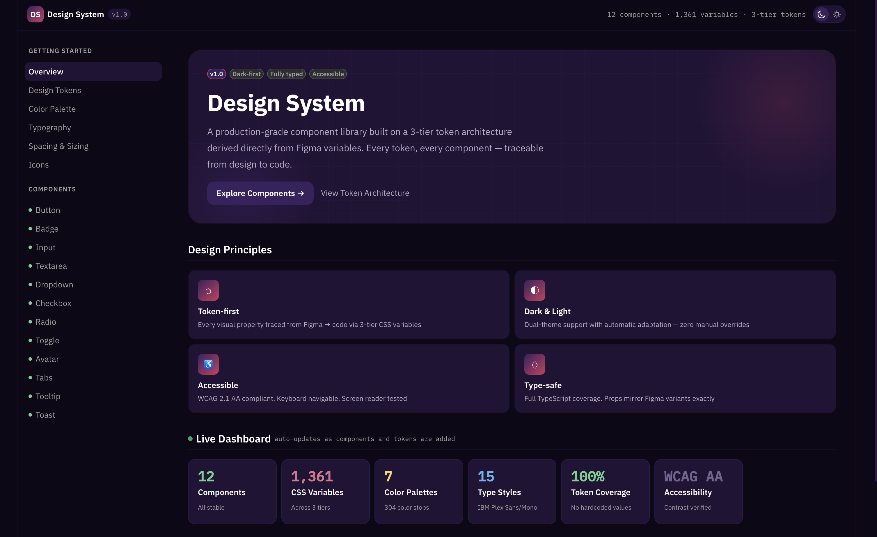
Task: Select Input in the components list
Action: [x=93, y=247]
